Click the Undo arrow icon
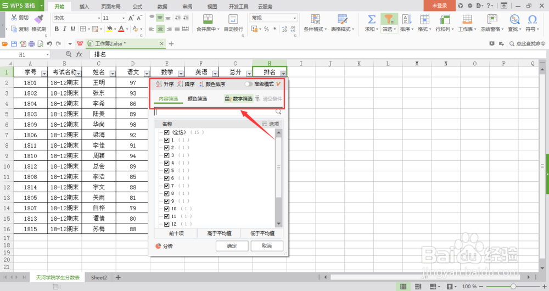Viewport: 549px width, 291px height. pos(49,44)
